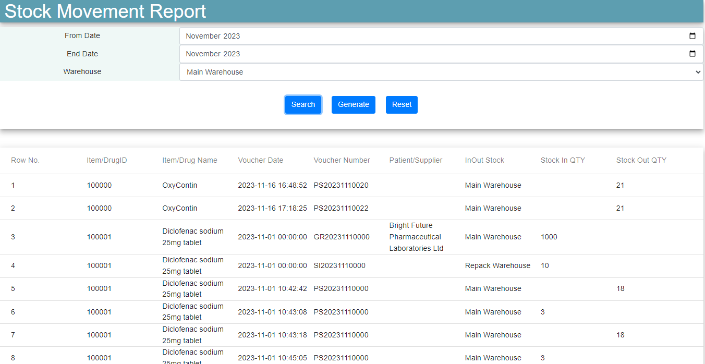The image size is (705, 364).
Task: Open the From Date calendar picker icon
Action: click(x=692, y=36)
